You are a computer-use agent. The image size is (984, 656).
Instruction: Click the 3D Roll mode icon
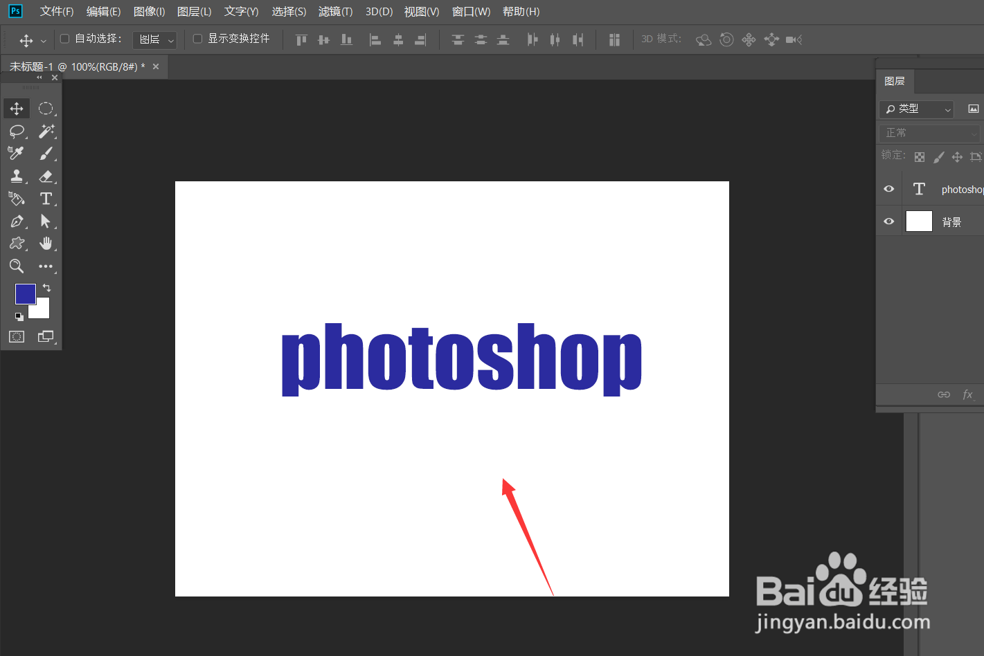point(726,39)
